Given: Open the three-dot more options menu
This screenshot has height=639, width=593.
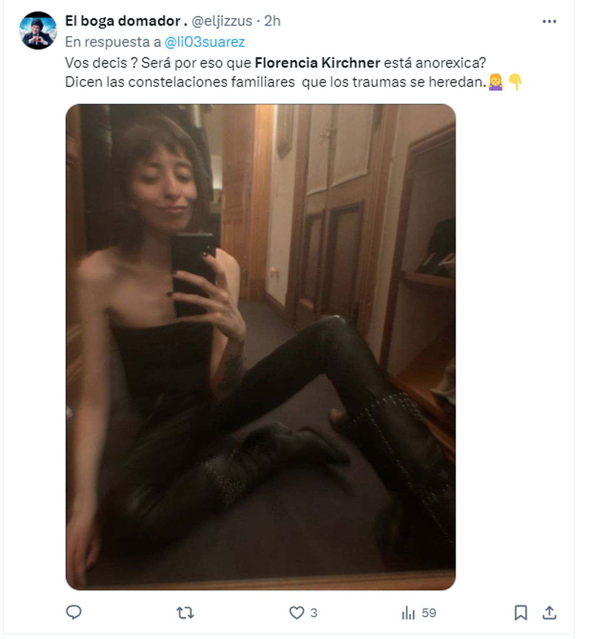Looking at the screenshot, I should point(549,21).
